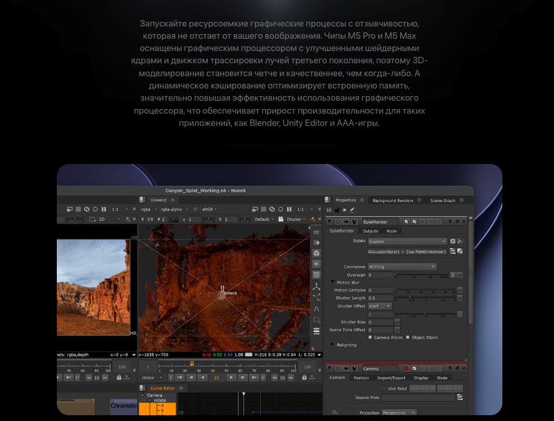
Task: Click the pause icon in Viewer2 toolbar
Action: click(289, 209)
